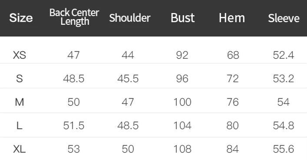Click the XS bust value 92

[x=182, y=55]
